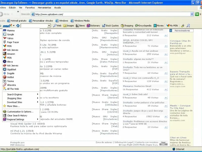This screenshot has width=202, height=152.
Task: Click Clear Search History icon
Action: pos(5,116)
